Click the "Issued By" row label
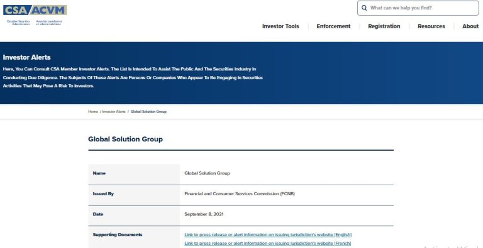 click(x=103, y=194)
